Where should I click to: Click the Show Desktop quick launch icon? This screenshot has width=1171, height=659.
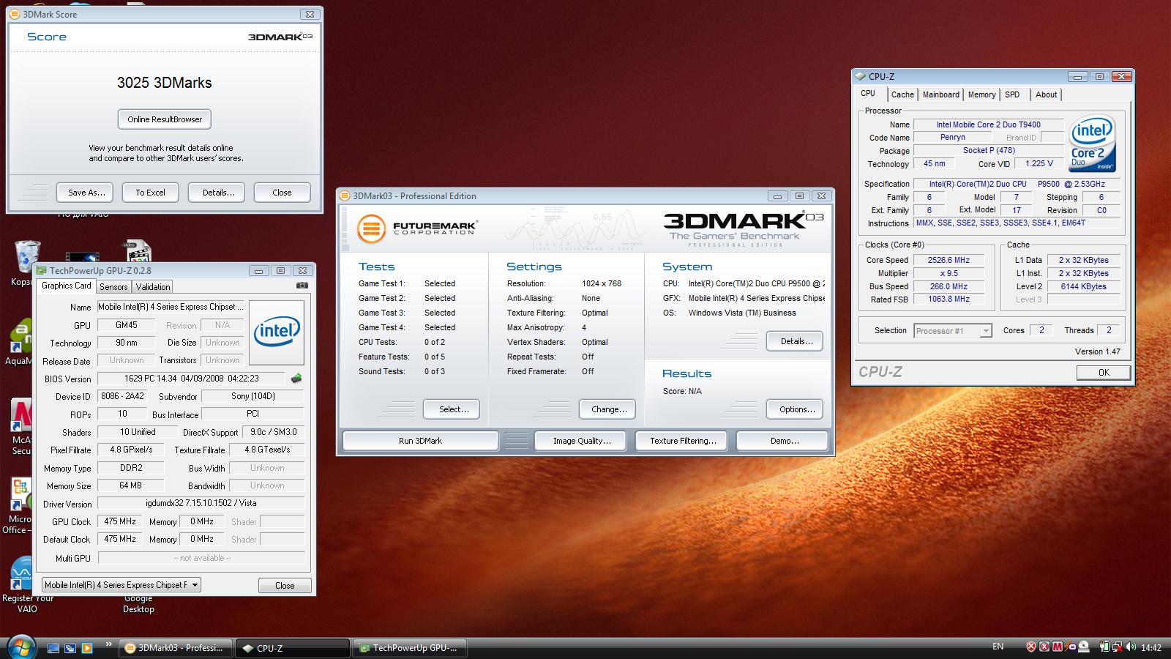coord(53,648)
